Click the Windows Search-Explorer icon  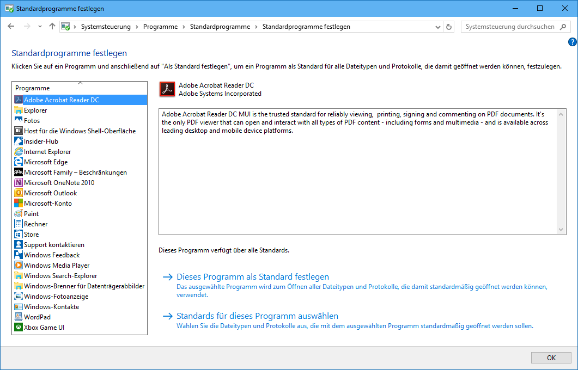19,275
